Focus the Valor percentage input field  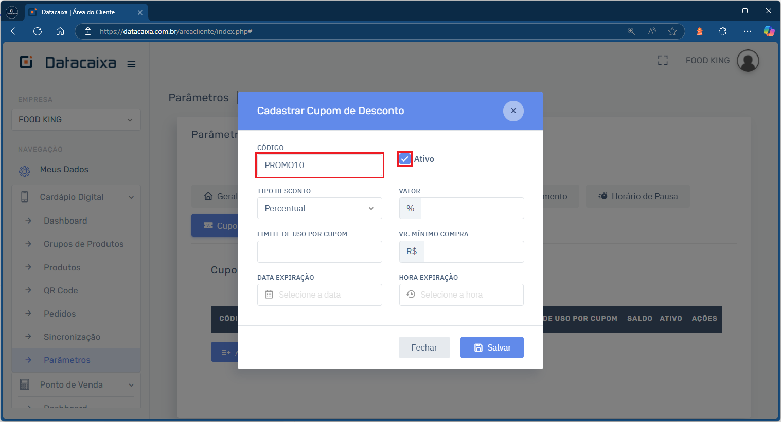(x=472, y=208)
